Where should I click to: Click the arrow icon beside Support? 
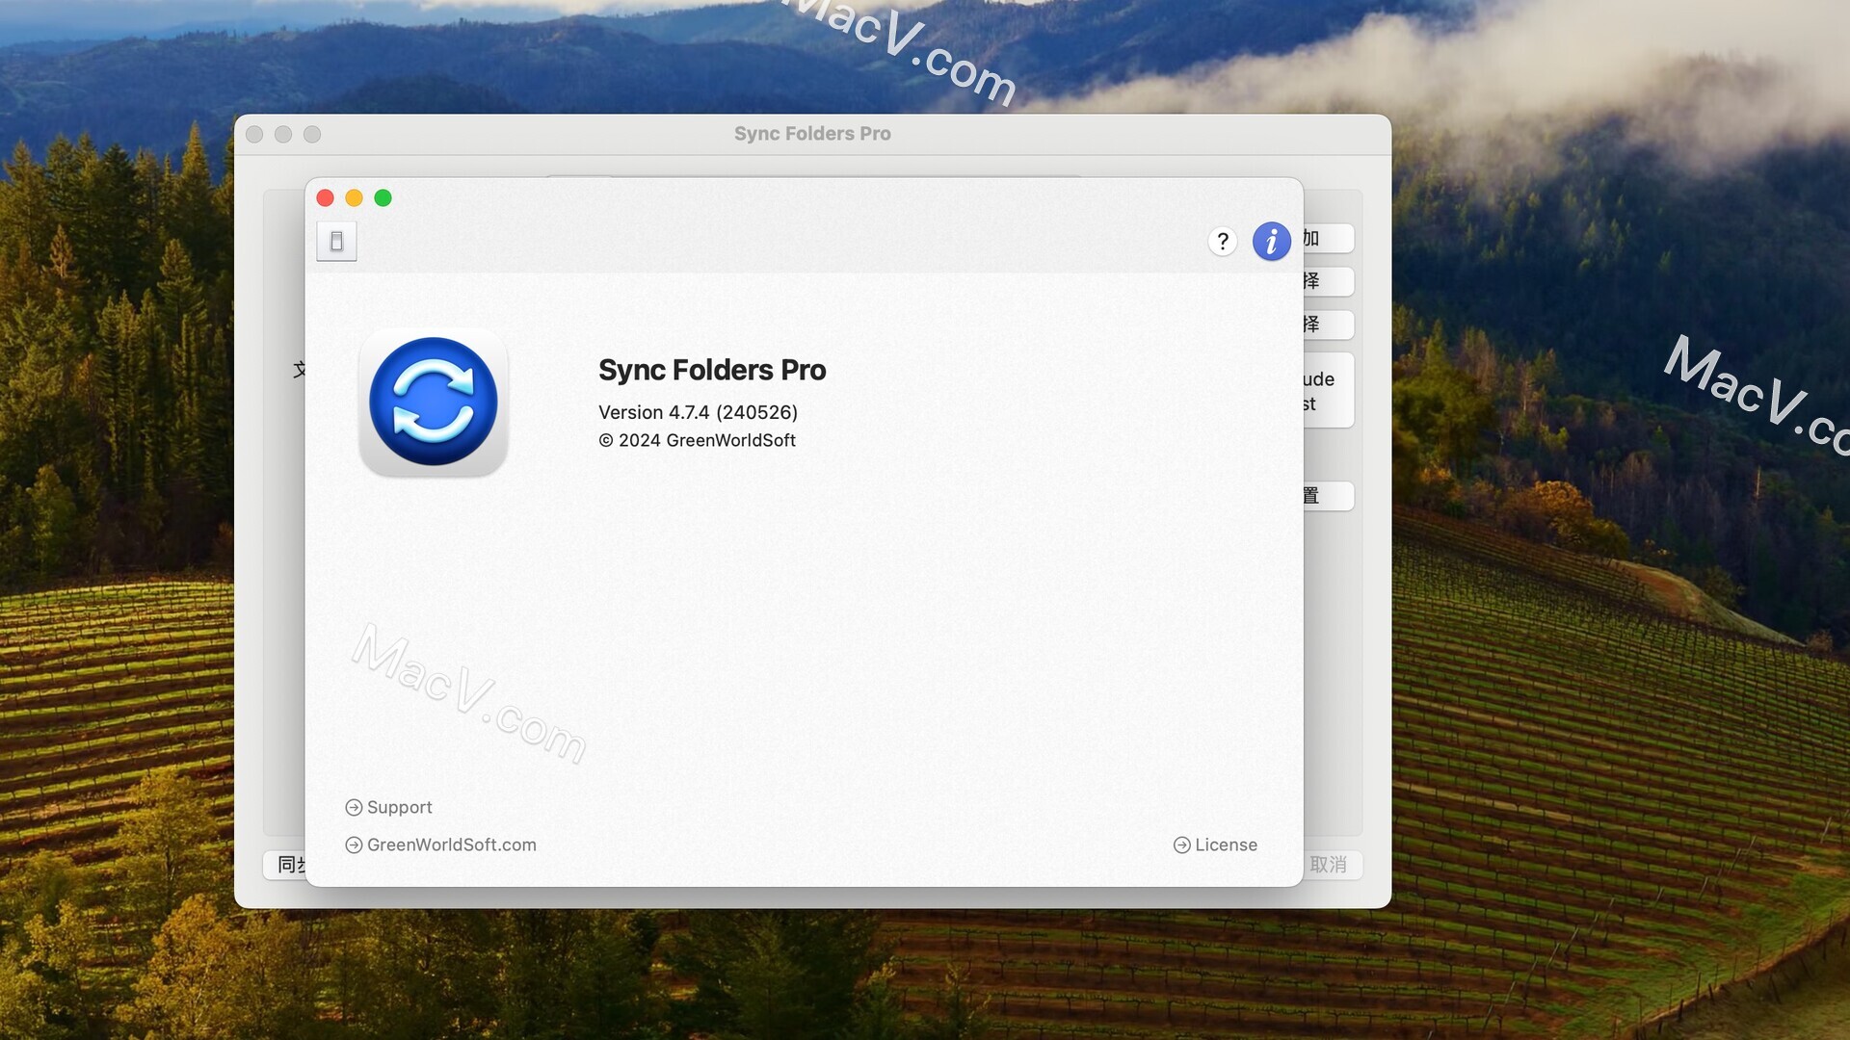pyautogui.click(x=354, y=807)
